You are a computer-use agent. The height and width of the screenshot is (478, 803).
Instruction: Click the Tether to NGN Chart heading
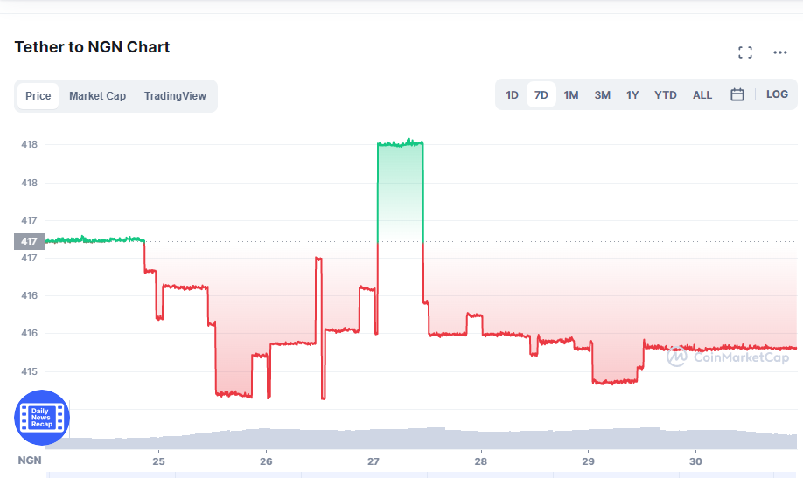click(92, 47)
